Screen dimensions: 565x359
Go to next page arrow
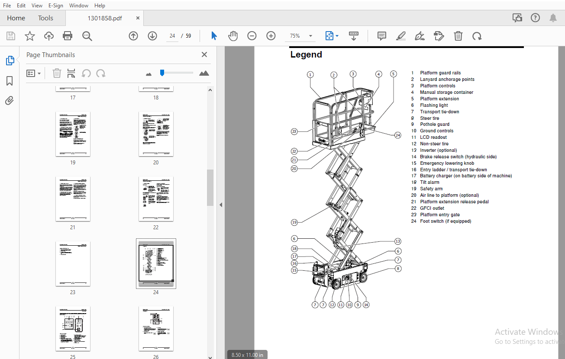click(152, 36)
